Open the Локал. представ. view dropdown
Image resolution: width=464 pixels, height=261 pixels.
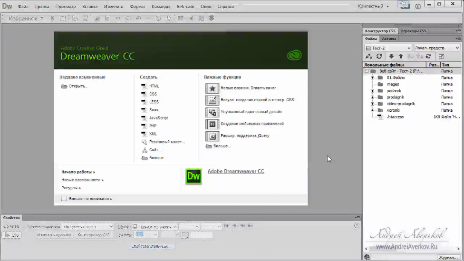pos(437,48)
